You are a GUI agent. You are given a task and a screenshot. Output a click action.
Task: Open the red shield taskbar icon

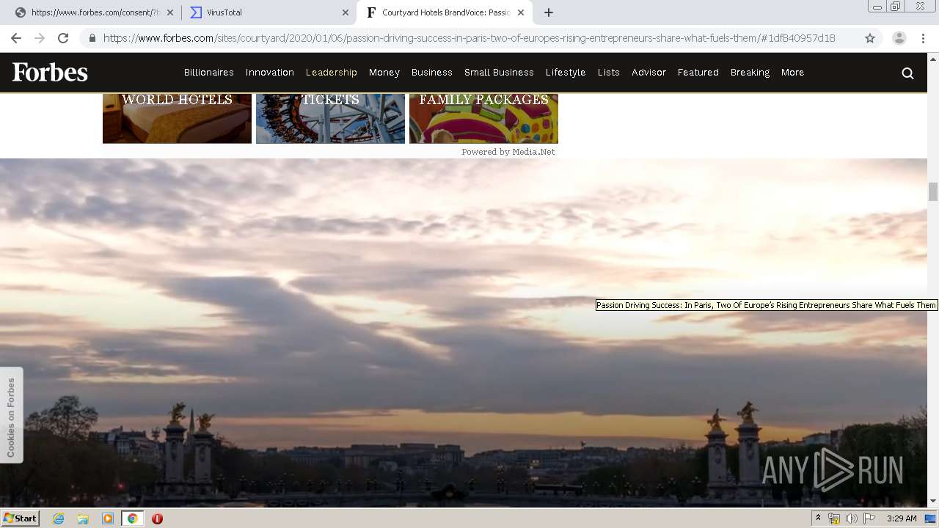pyautogui.click(x=157, y=518)
